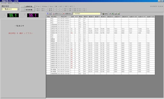Viewport: 164px width, 99px height.
Task: Click the 測定項目 column header
Action: (x=54, y=17)
